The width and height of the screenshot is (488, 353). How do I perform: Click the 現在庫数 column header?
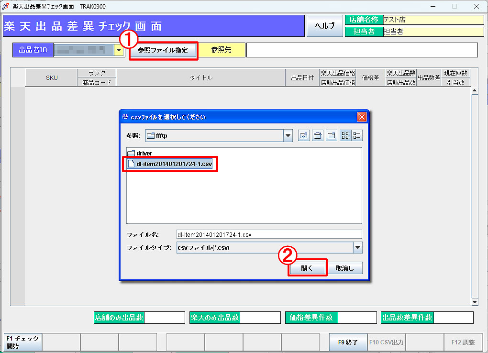click(455, 73)
